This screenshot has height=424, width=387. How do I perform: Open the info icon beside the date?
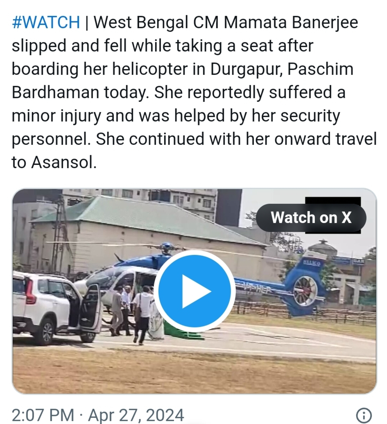pos(364,415)
